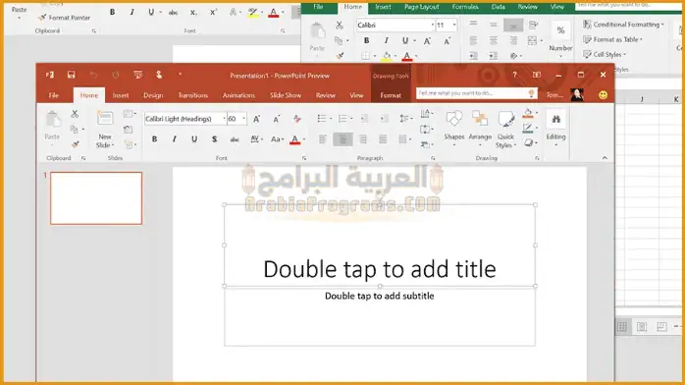
Task: Switch to the PowerPoint Transitions tab
Action: 192,95
